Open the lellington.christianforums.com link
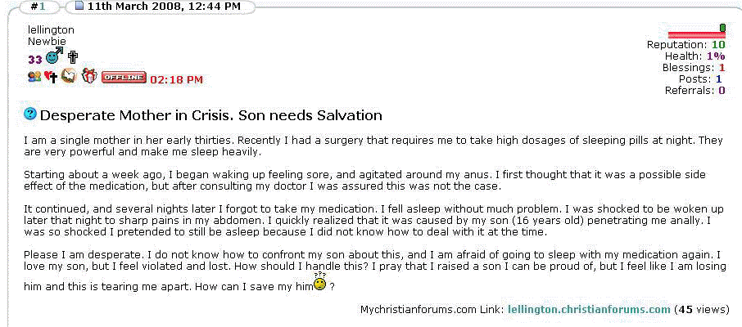Screen dimensions: 742x327 (589, 310)
